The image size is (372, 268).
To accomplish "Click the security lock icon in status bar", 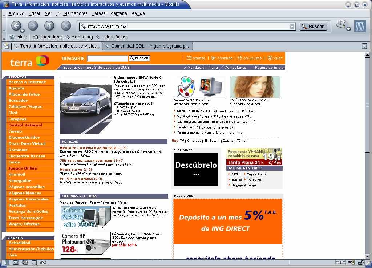I will [361, 263].
